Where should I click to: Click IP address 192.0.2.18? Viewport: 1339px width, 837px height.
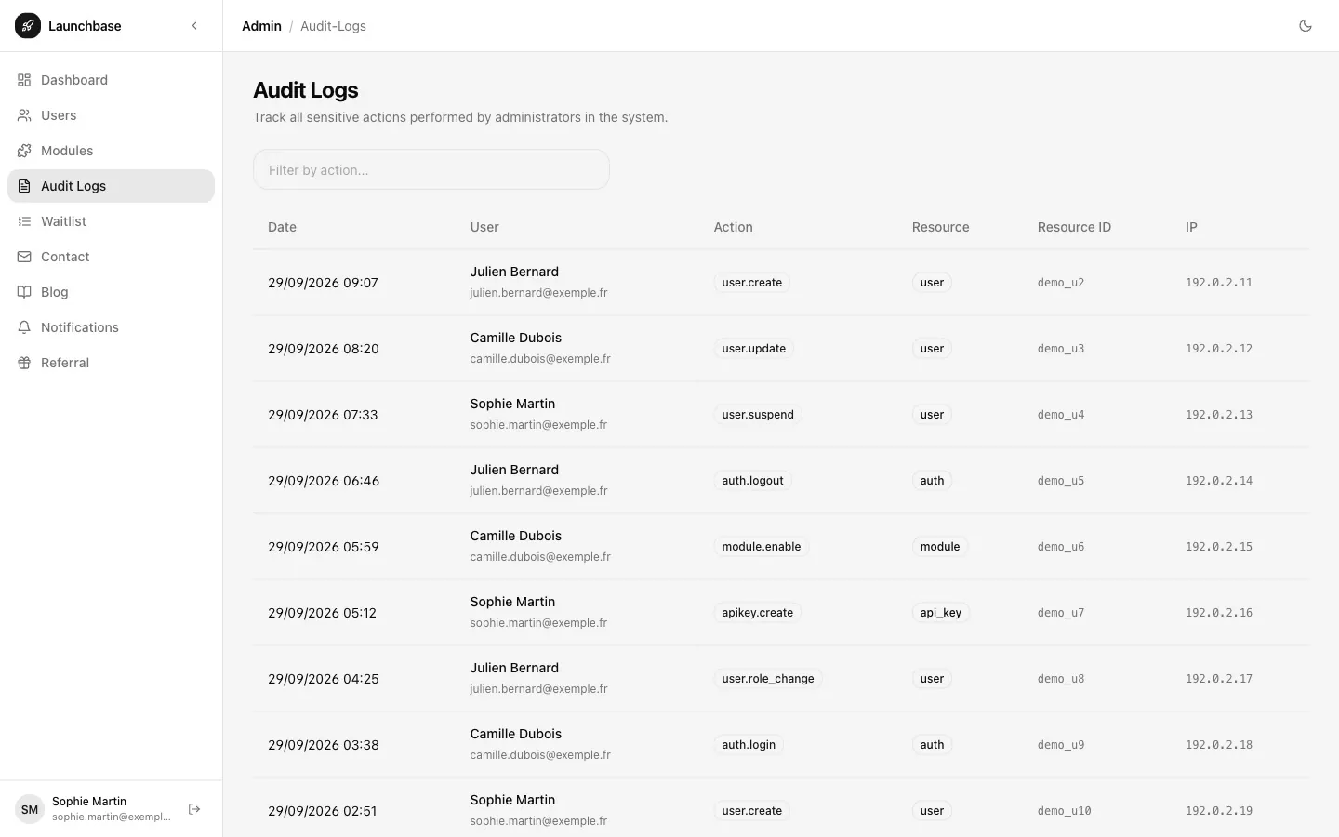pyautogui.click(x=1218, y=745)
